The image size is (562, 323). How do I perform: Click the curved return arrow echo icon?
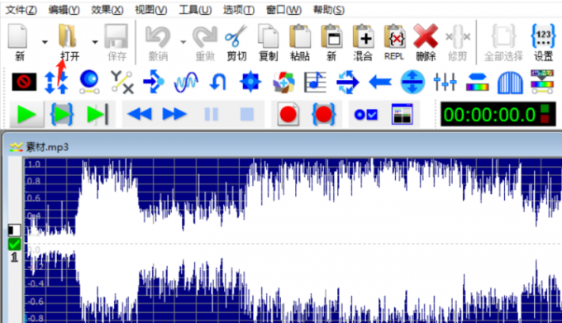coord(218,82)
